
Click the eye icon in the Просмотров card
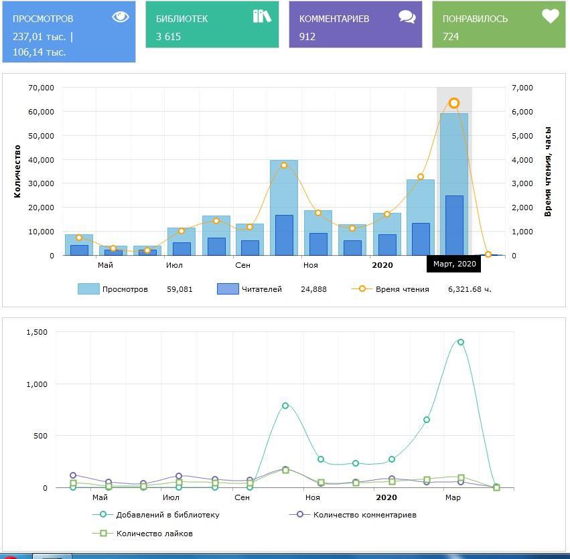point(121,17)
